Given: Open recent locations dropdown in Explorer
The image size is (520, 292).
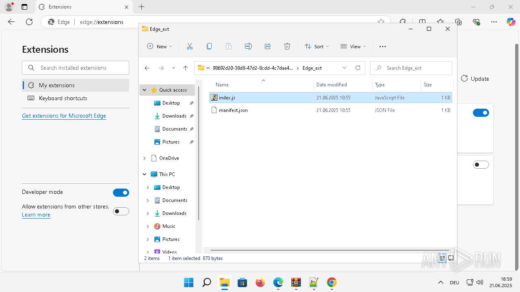Looking at the screenshot, I should click(173, 68).
